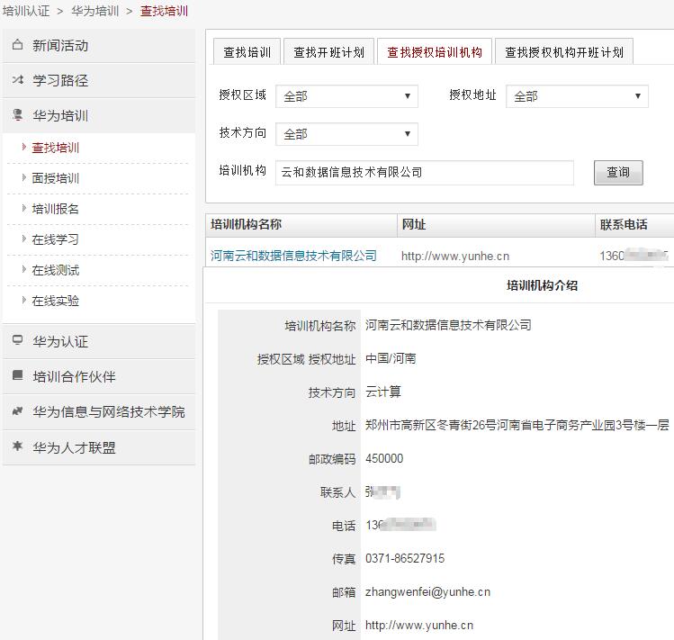Viewport: 674px width, 640px height.
Task: Select 面授培训 in the sidebar submenu
Action: pyautogui.click(x=56, y=178)
